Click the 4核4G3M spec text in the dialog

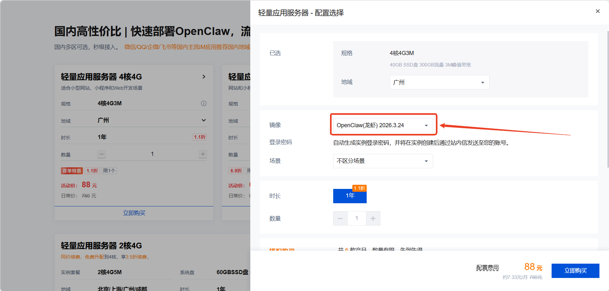(402, 53)
